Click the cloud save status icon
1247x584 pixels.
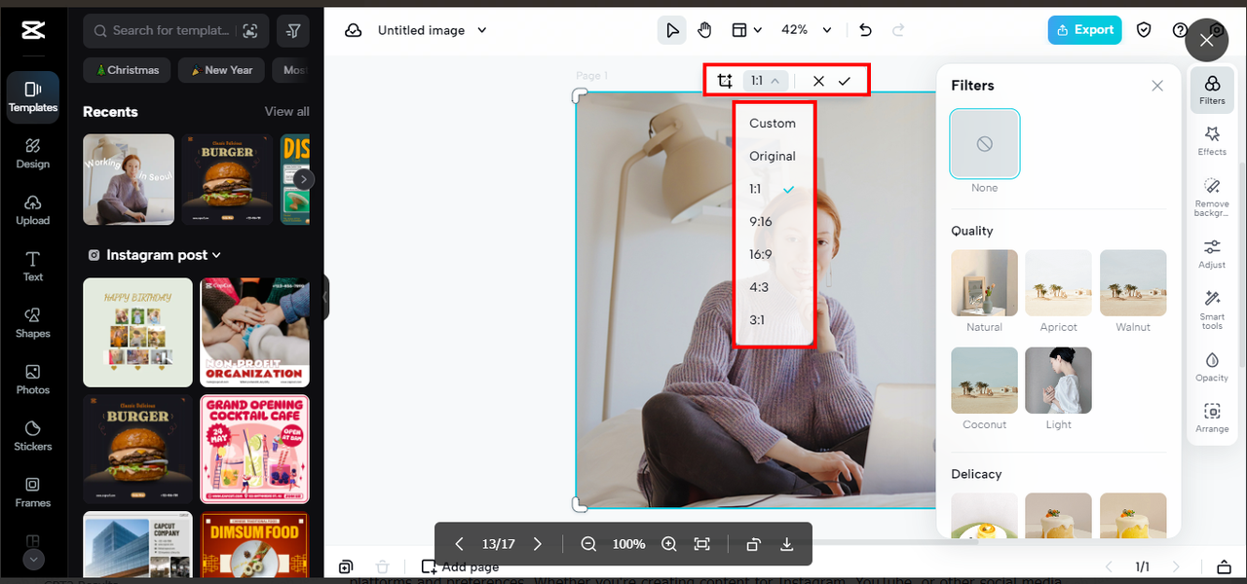(354, 30)
